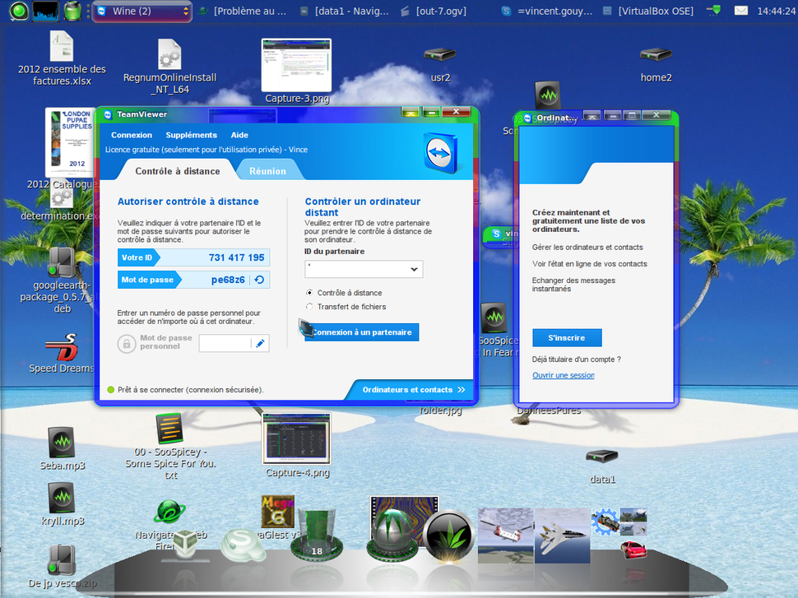The image size is (798, 598).
Task: Click the metallic sphere icon in the dock
Action: tap(393, 533)
